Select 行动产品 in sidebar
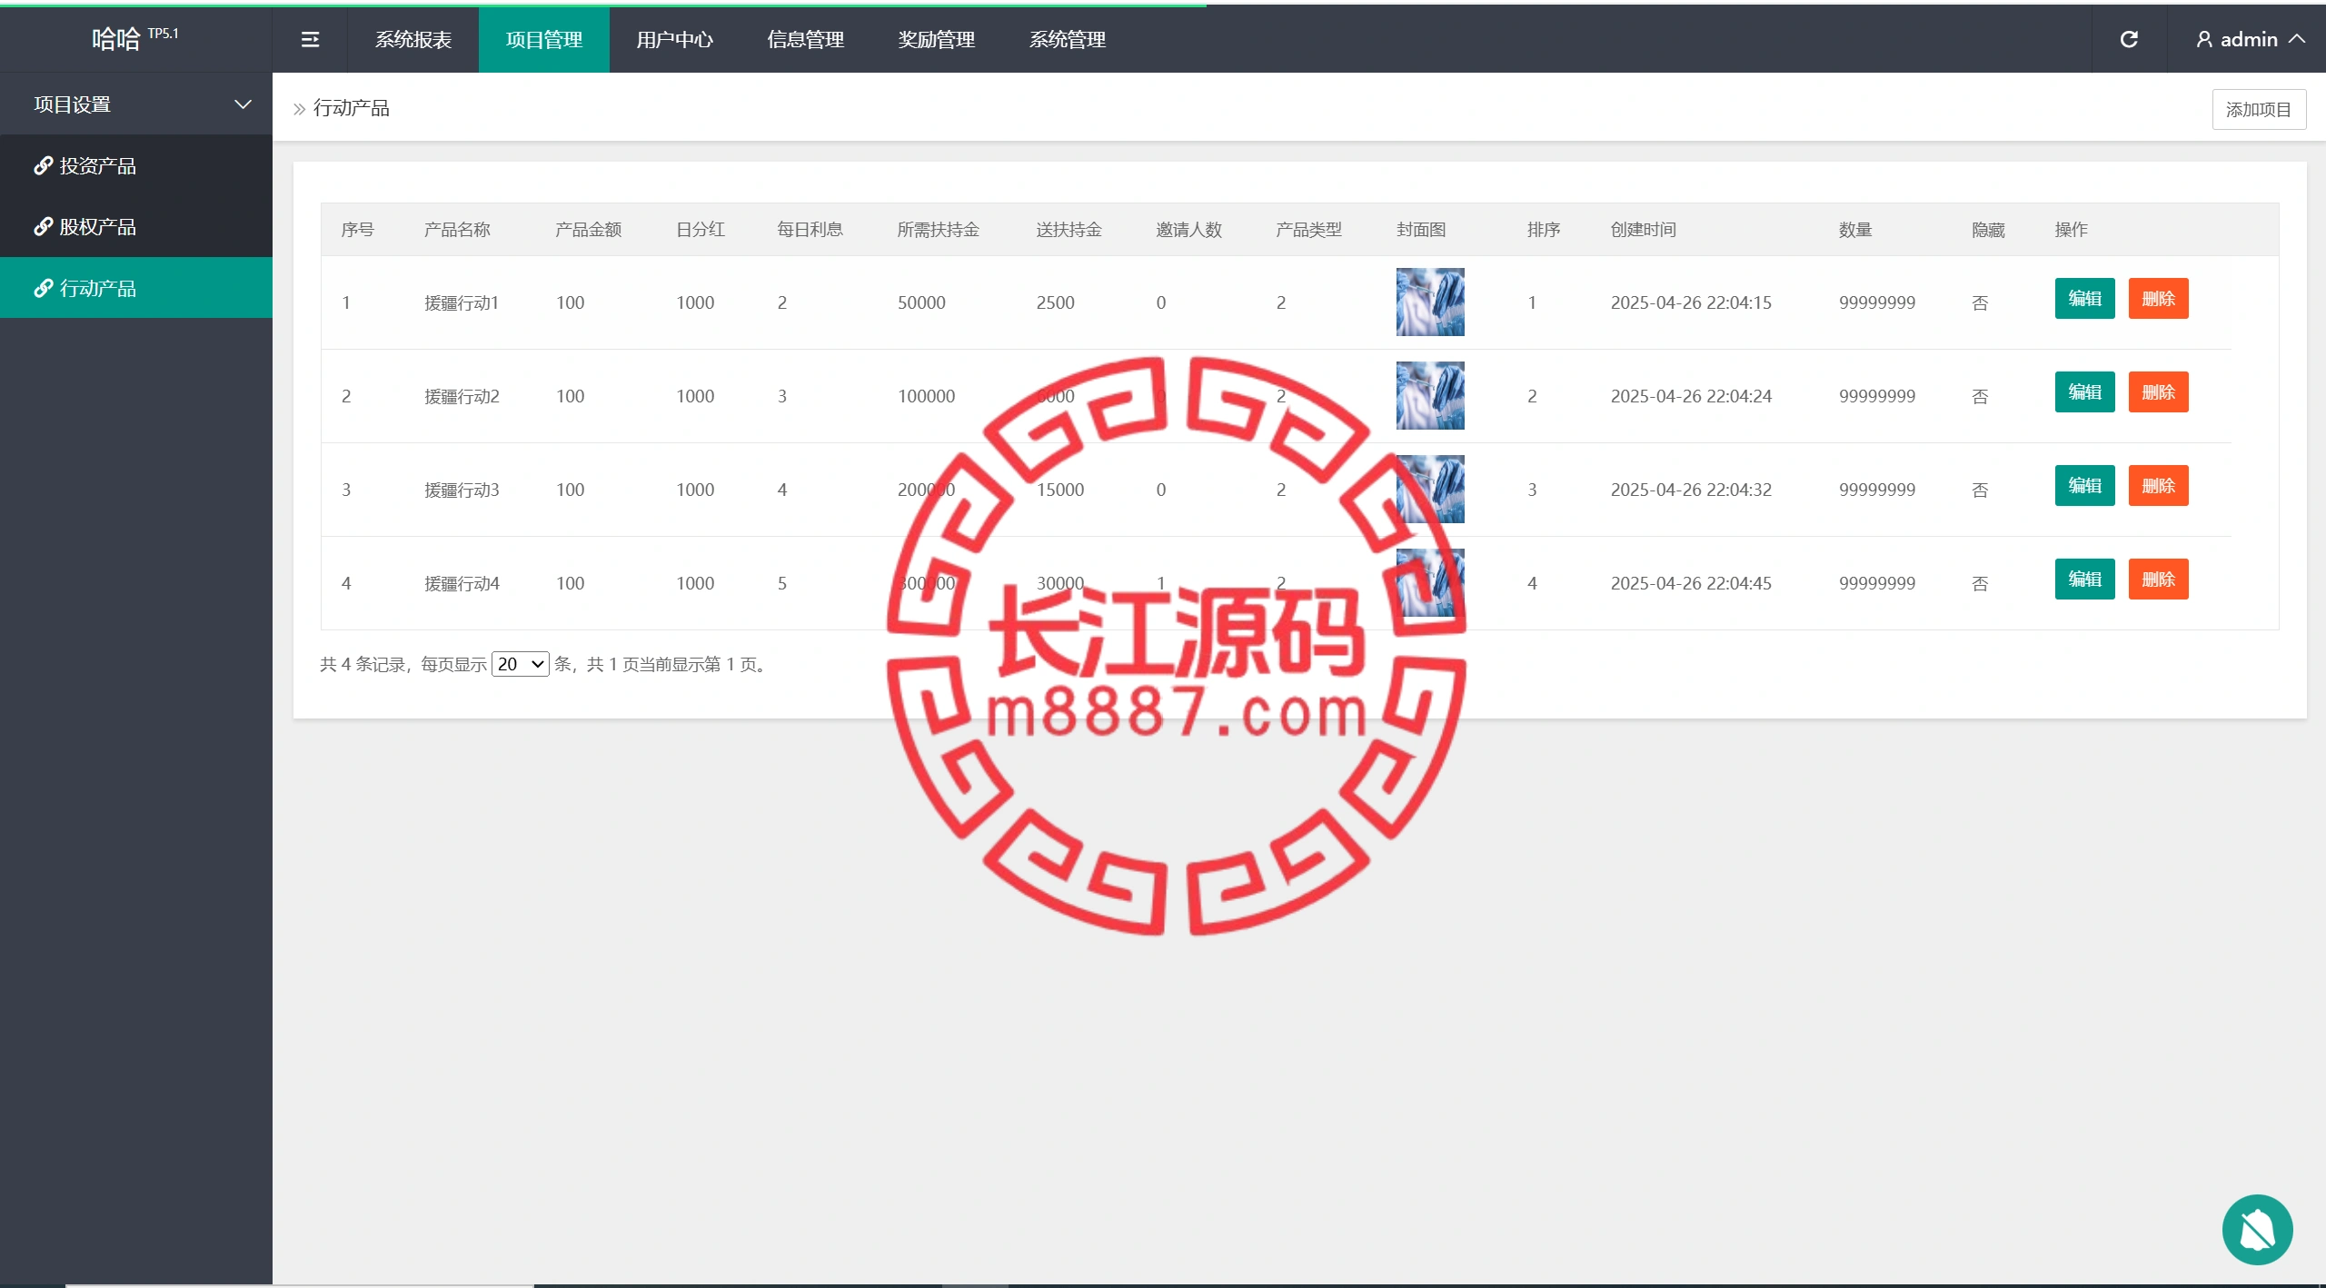 [x=136, y=288]
